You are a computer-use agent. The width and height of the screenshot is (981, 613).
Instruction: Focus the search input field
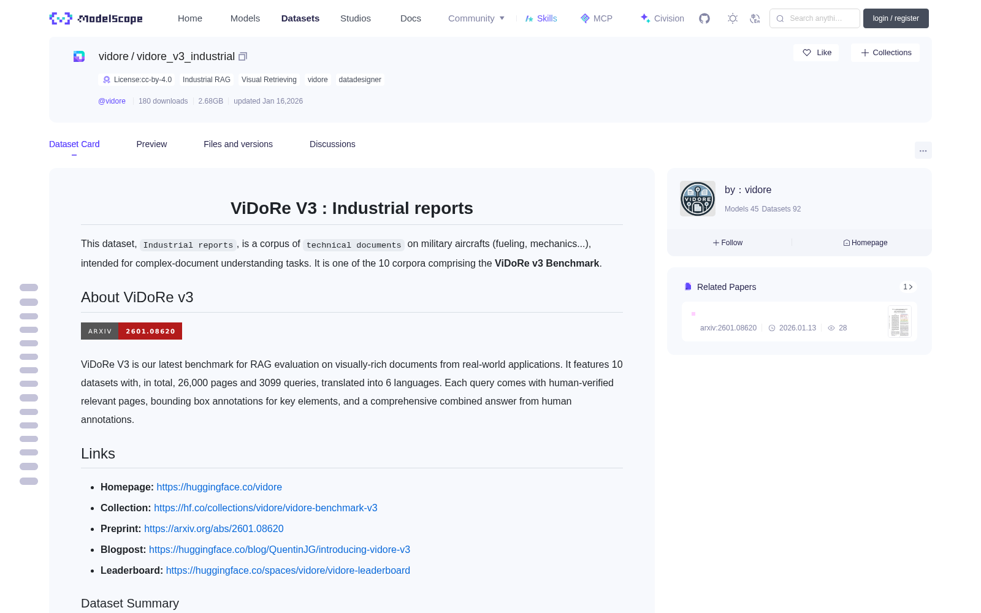point(815,18)
